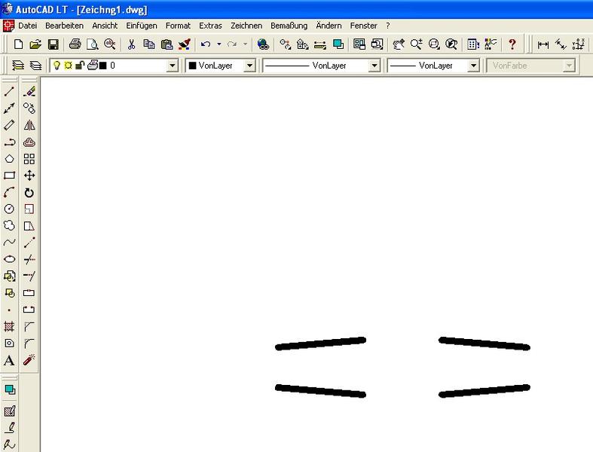The image size is (593, 452).
Task: Expand the undo history dropdown arrow
Action: coord(219,44)
